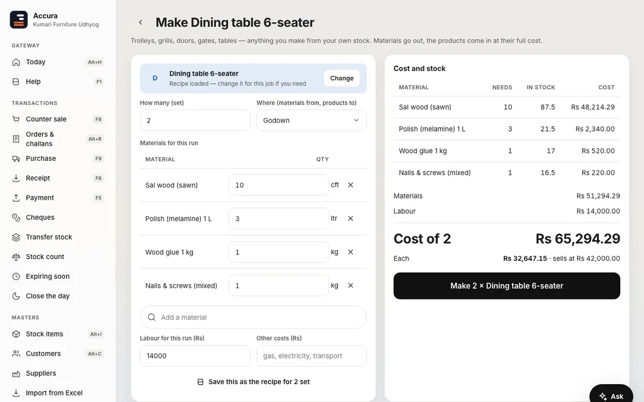Open the Counter sale cart icon
This screenshot has height=402, width=644.
pyautogui.click(x=16, y=119)
